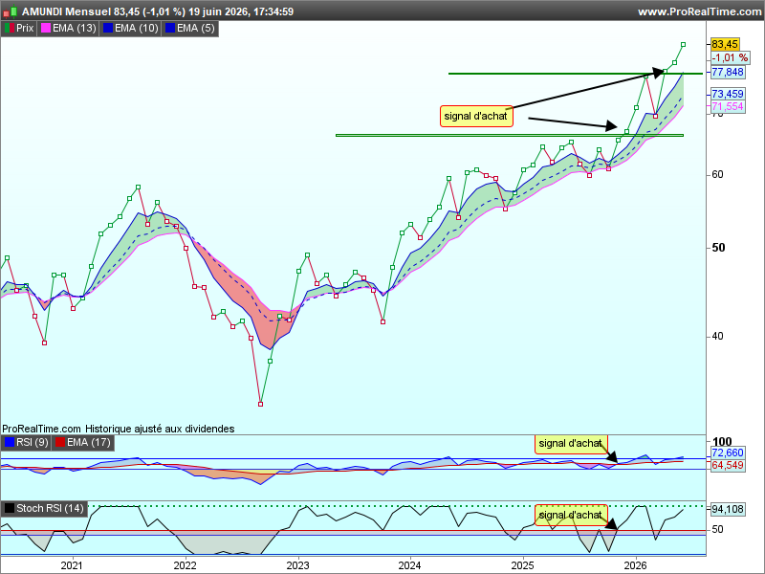Click the 2023 label on time axis
This screenshot has height=574, width=765.
click(297, 565)
